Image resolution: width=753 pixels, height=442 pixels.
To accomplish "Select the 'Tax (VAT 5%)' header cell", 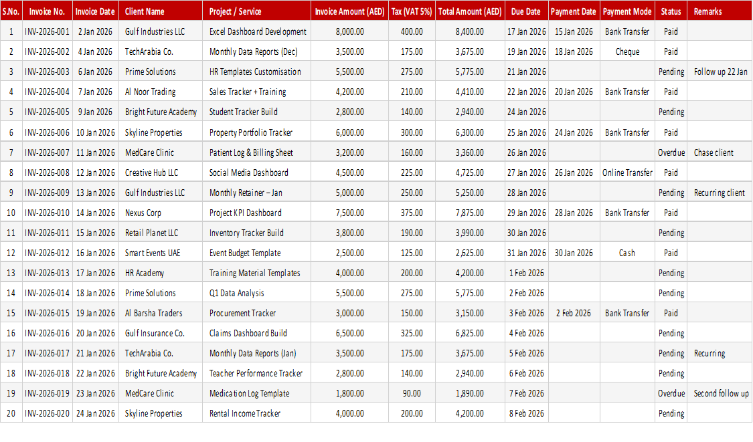I will pyautogui.click(x=412, y=11).
